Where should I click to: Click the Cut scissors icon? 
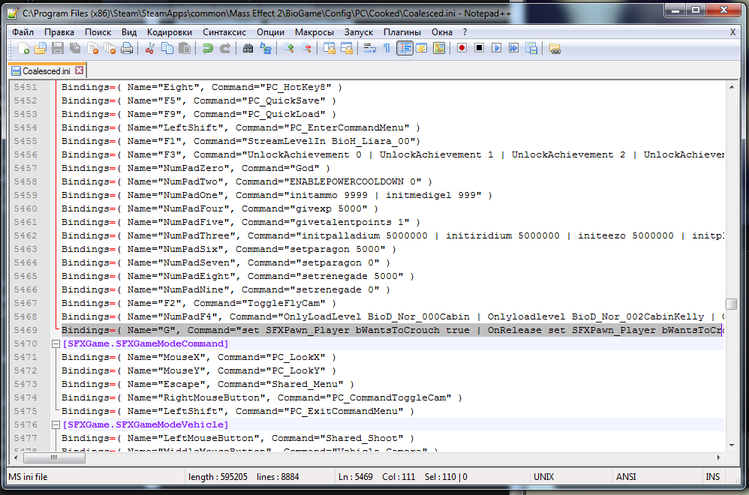149,48
